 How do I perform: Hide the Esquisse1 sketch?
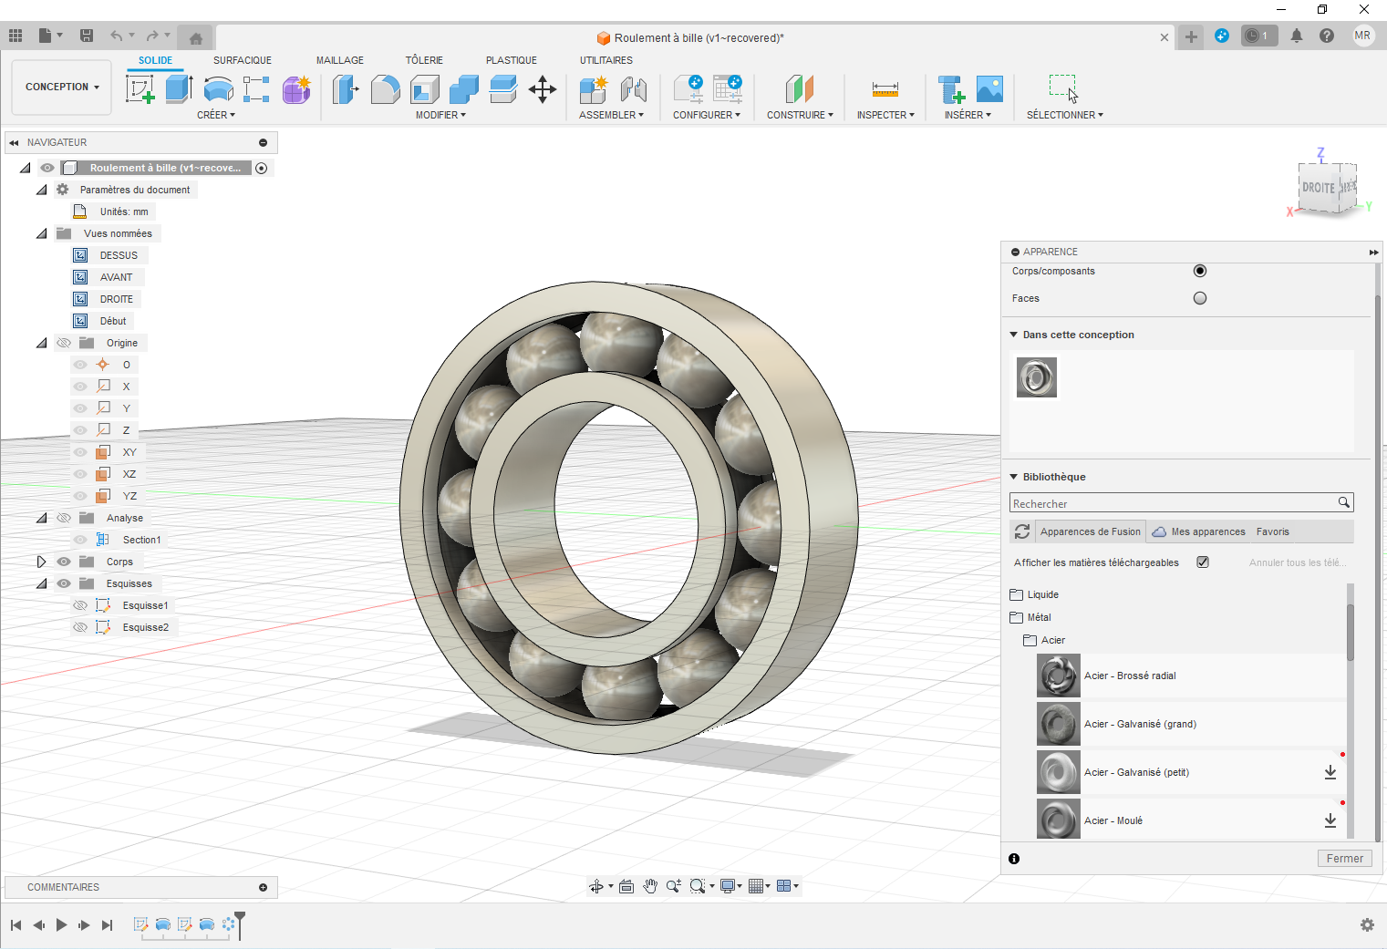click(79, 604)
